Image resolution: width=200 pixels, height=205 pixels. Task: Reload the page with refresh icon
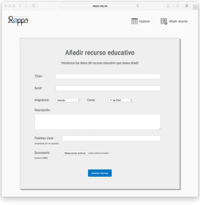click(137, 6)
